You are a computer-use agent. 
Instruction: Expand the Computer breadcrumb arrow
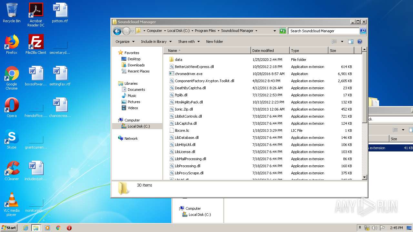pyautogui.click(x=165, y=31)
